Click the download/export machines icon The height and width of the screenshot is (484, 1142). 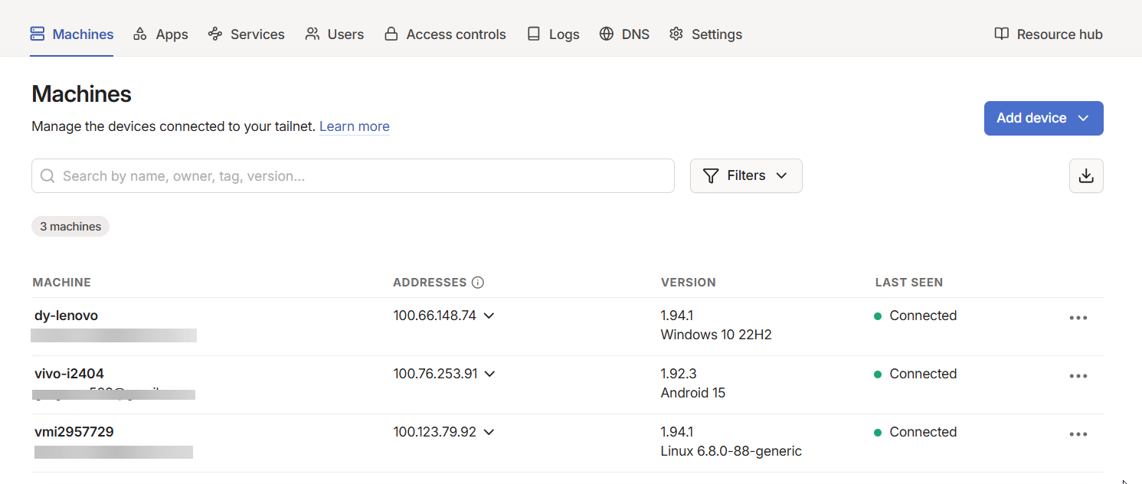[1085, 176]
